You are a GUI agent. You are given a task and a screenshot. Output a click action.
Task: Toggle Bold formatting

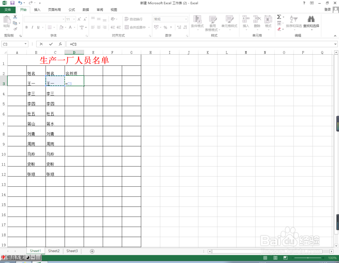point(26,27)
